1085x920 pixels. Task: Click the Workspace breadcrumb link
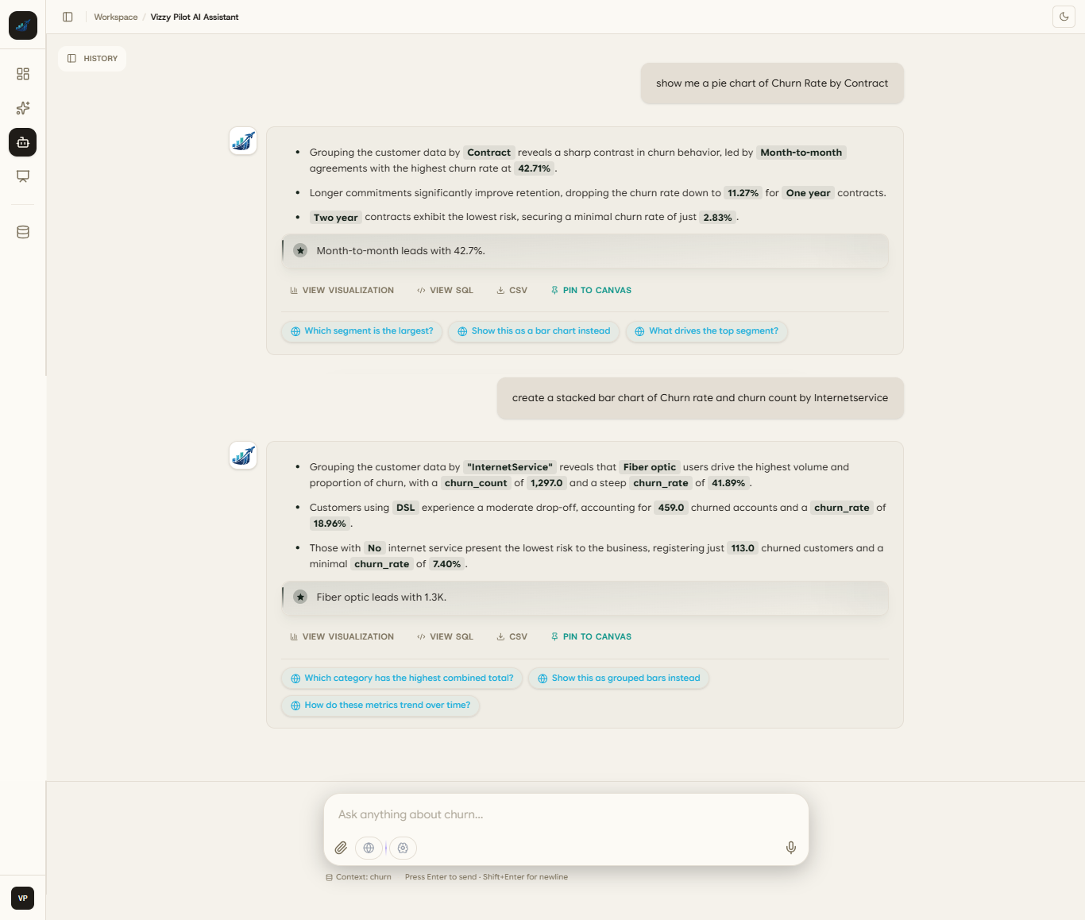tap(116, 17)
